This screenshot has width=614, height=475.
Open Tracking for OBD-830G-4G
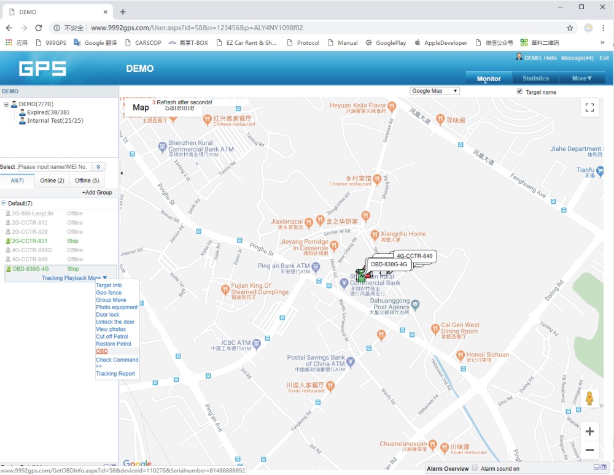pos(52,278)
